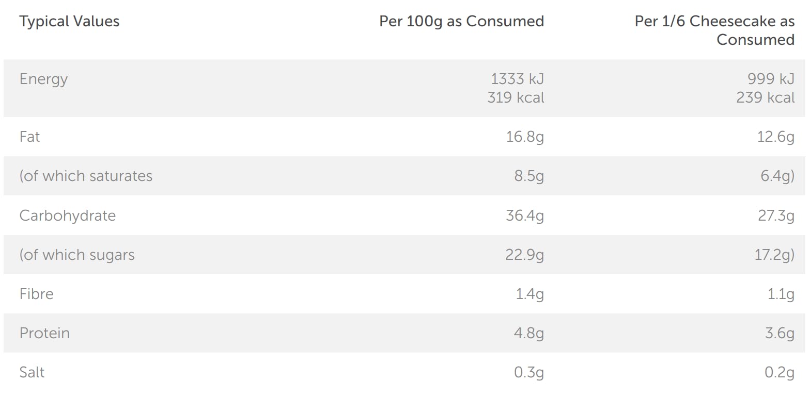This screenshot has height=398, width=810.
Task: Click the Fat row label
Action: [x=29, y=137]
